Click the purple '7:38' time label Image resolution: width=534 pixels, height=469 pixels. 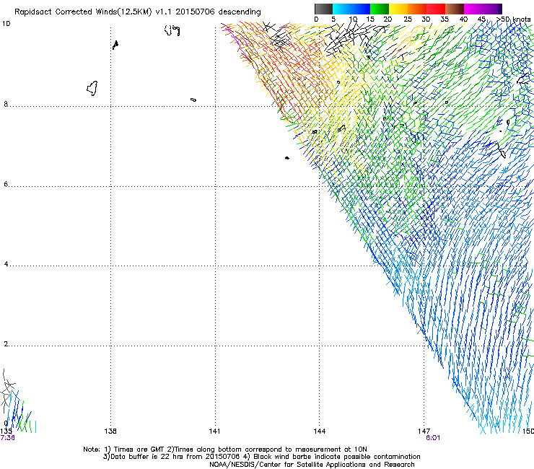tap(7, 437)
